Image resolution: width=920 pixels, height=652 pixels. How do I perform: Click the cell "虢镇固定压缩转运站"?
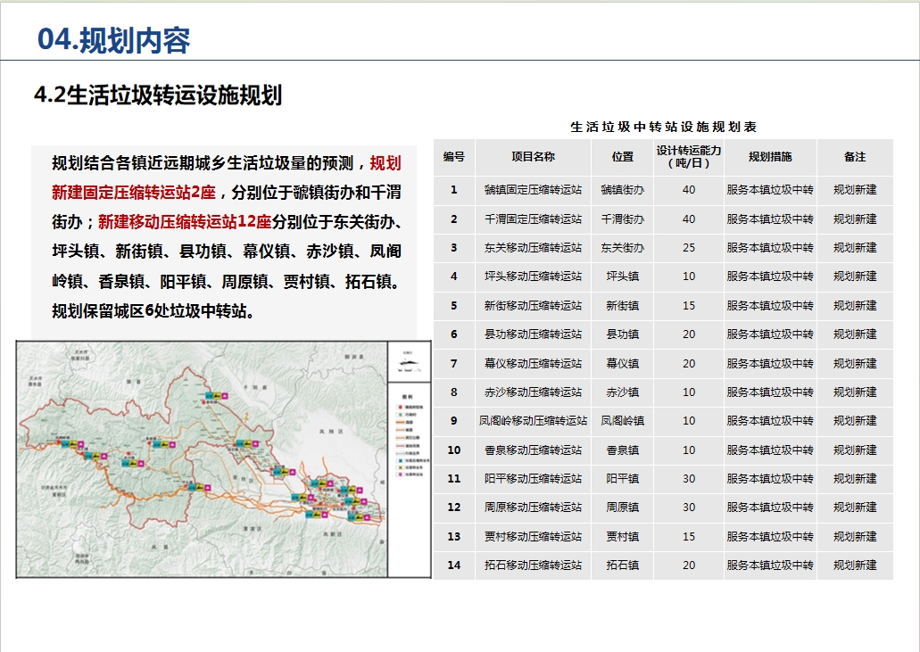point(533,190)
